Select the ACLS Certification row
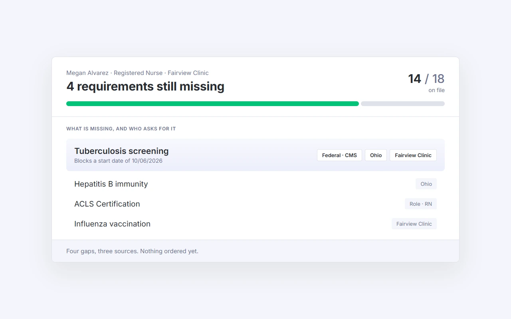Screen dimensions: 511x319 coord(255,204)
